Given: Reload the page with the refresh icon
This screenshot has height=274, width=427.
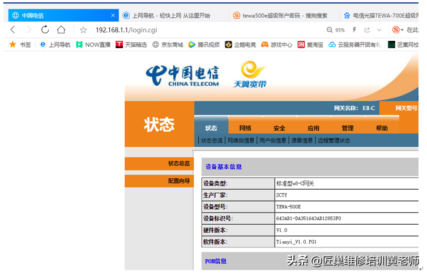Looking at the screenshot, I should tap(45, 29).
